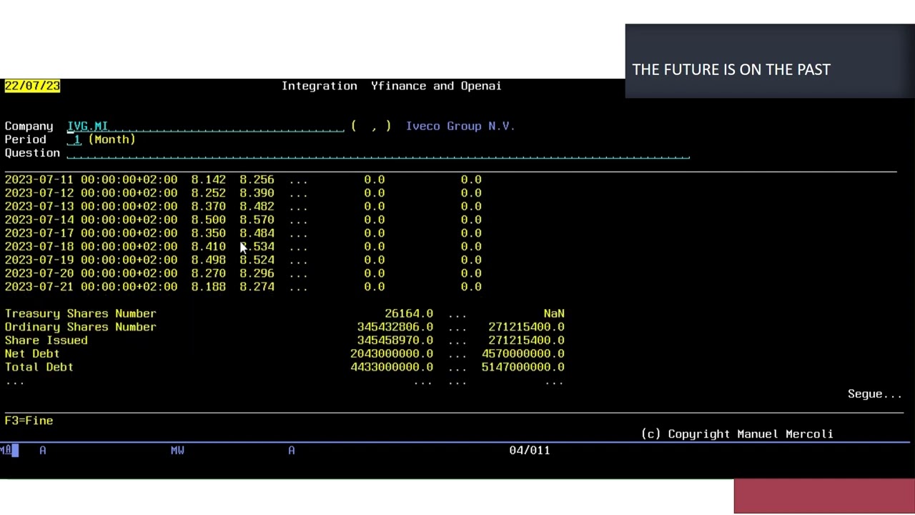915x515 pixels.
Task: Click the Period input field showing 1
Action: coord(74,139)
